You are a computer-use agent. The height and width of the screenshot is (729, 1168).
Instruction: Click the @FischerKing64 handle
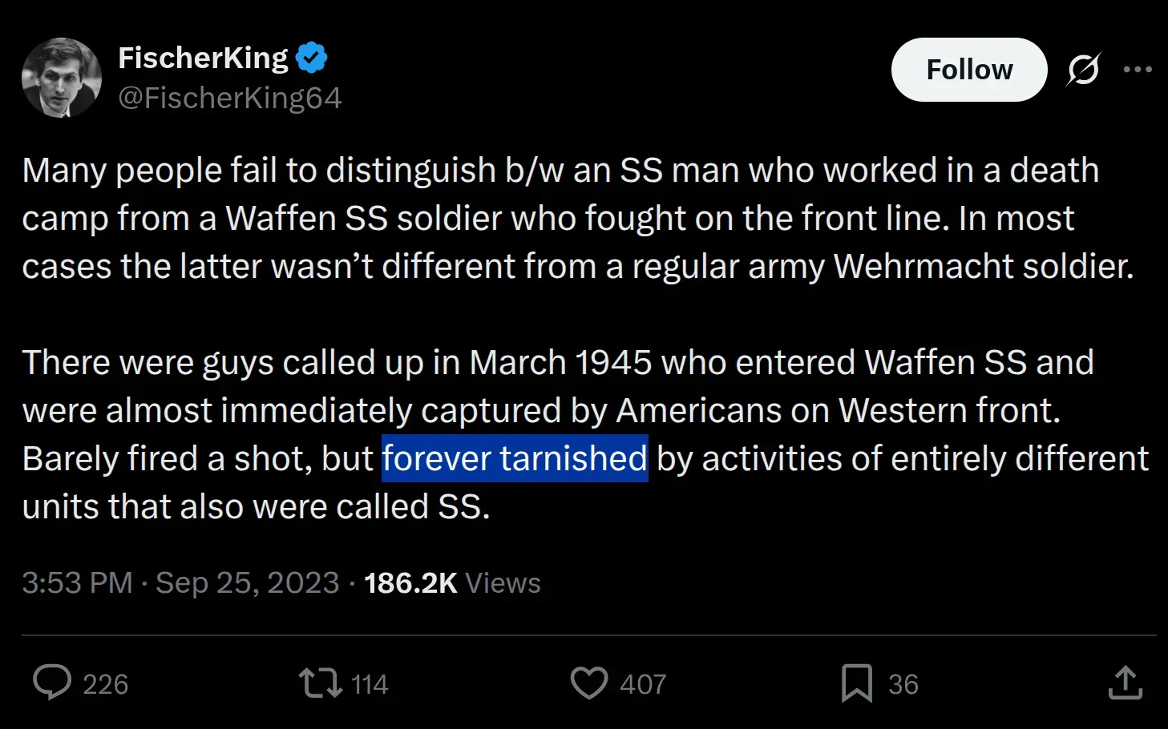(x=230, y=98)
